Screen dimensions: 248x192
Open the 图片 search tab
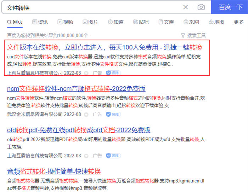click(90, 22)
